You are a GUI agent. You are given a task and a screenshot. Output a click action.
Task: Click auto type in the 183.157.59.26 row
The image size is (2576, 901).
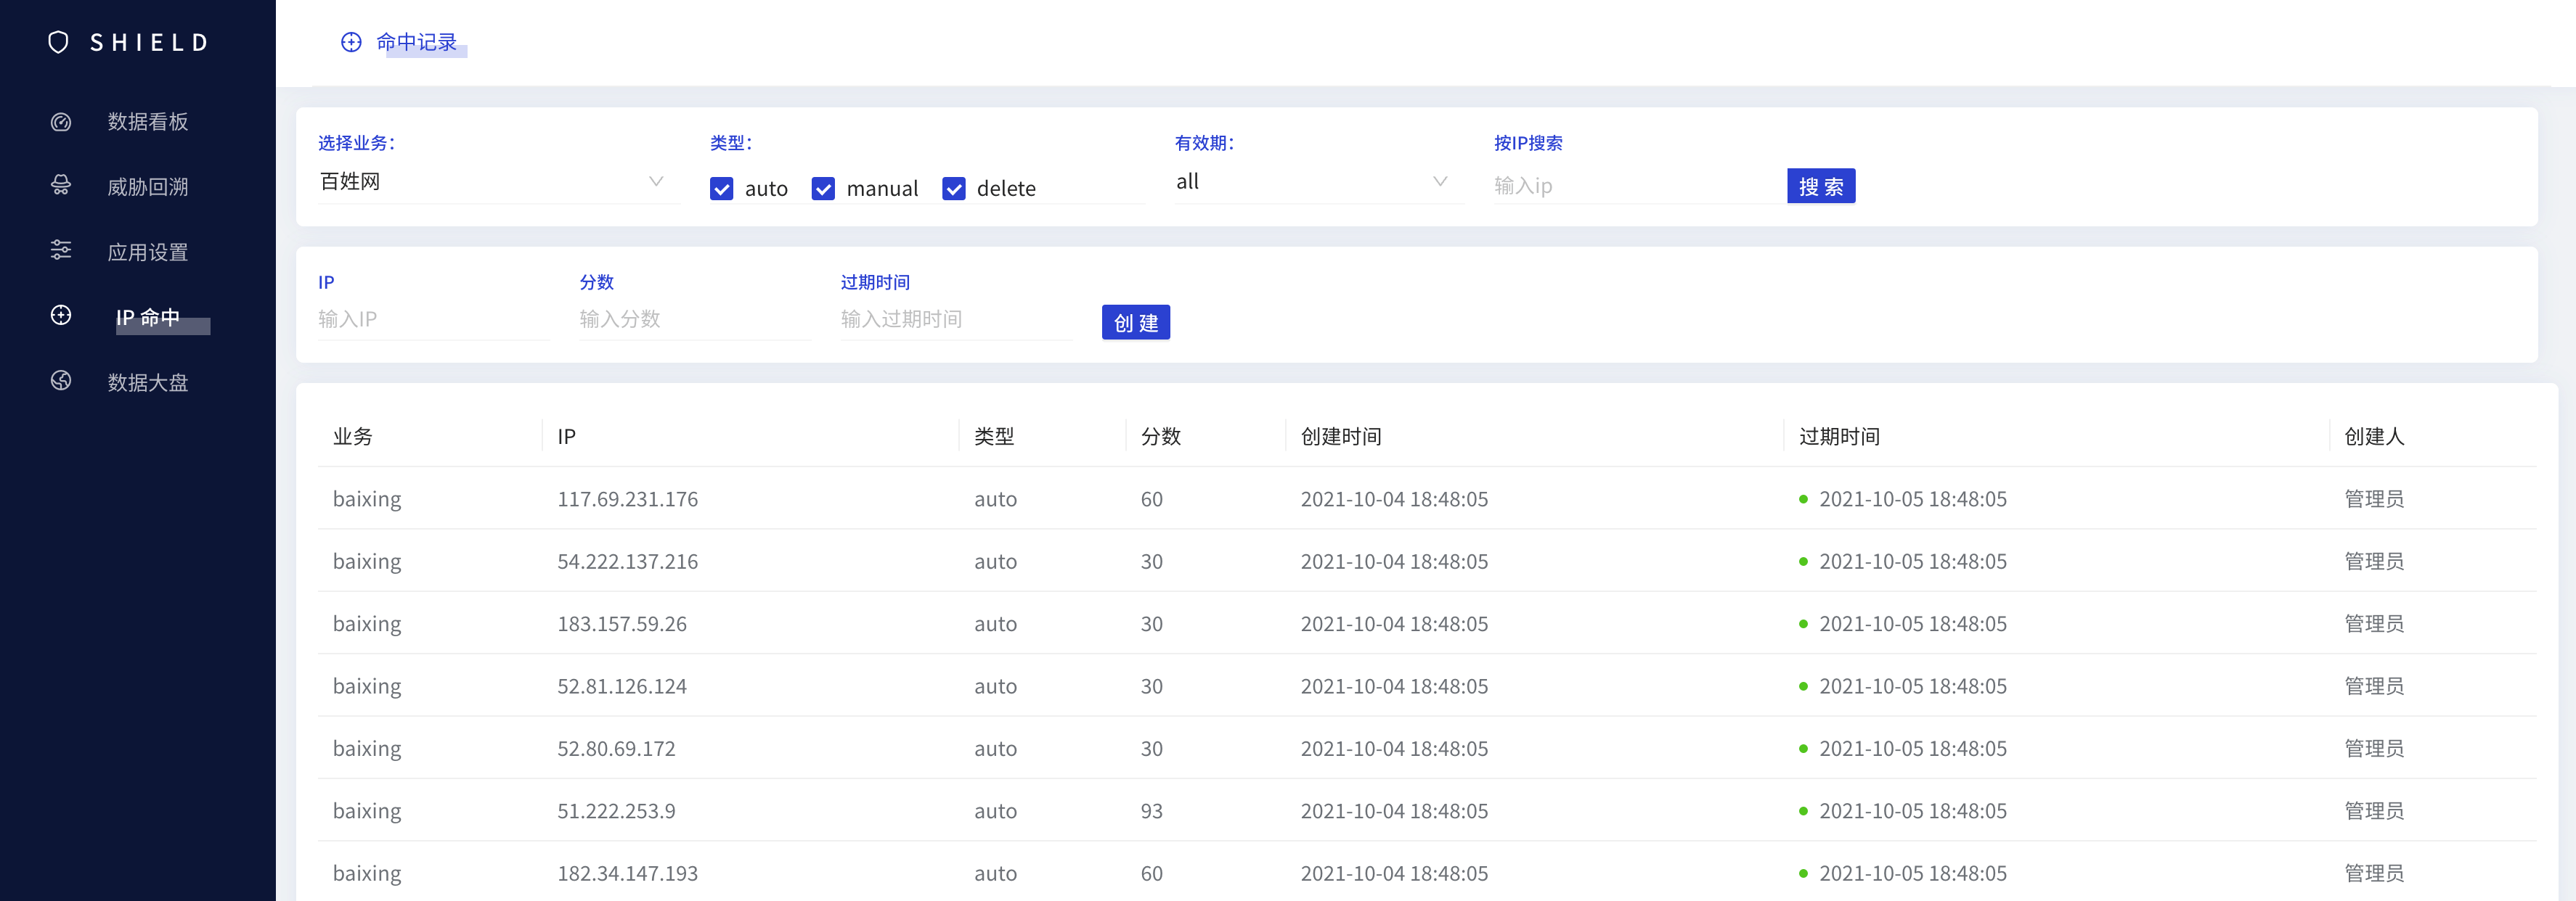995,623
